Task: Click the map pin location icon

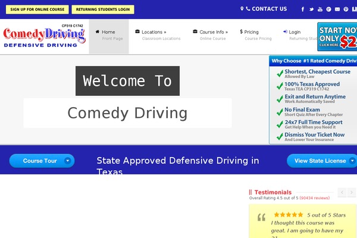Action: [x=242, y=9]
